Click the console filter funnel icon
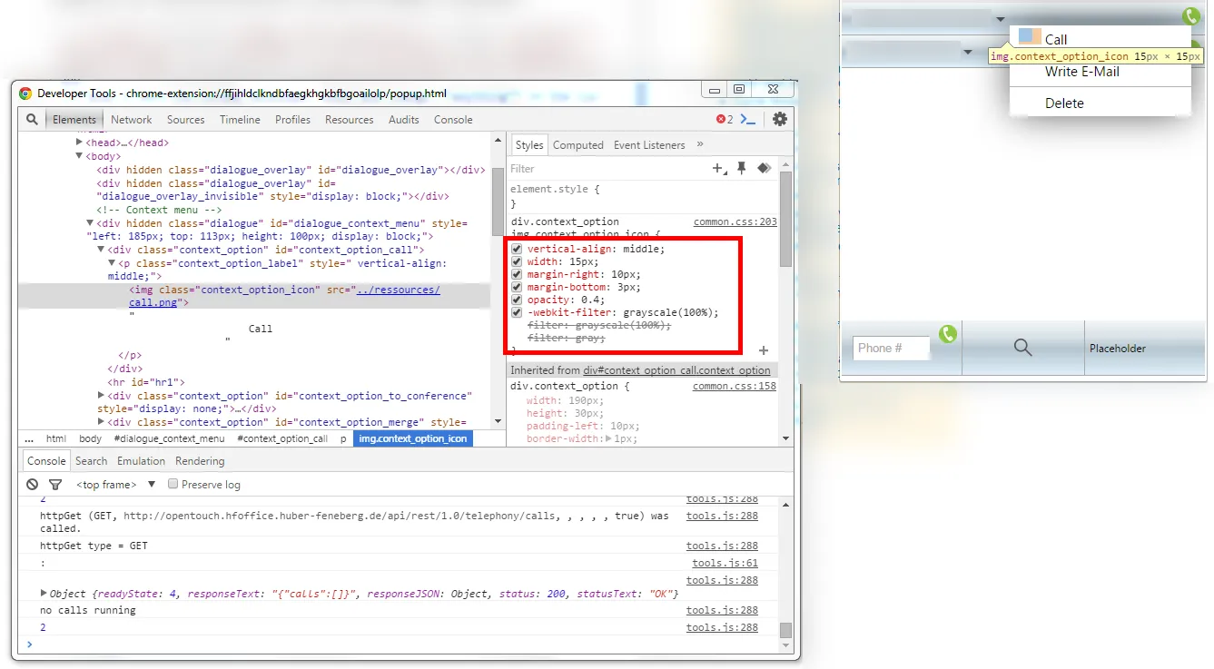This screenshot has height=669, width=1214. 54,485
